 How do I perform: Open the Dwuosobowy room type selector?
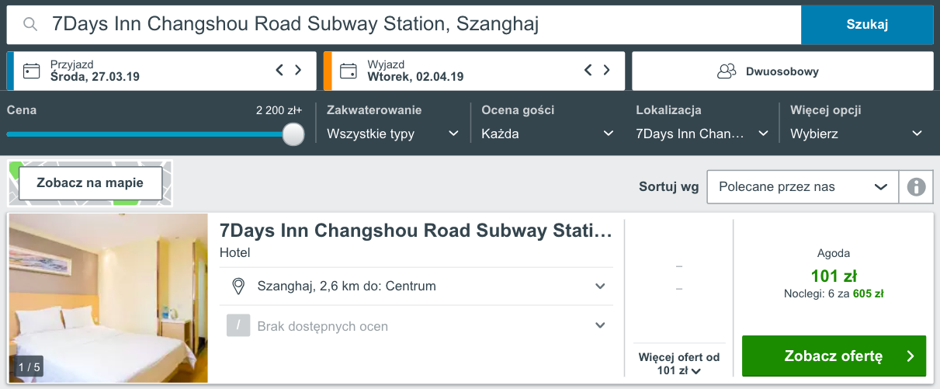(x=782, y=71)
